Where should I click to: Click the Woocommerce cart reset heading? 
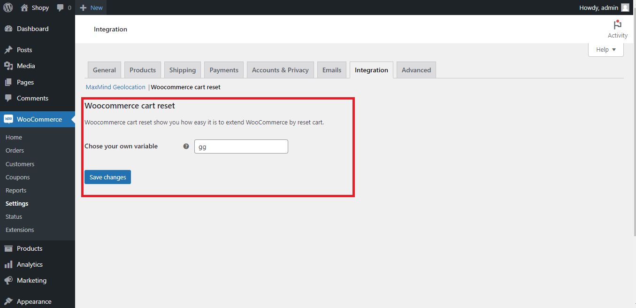coord(130,106)
